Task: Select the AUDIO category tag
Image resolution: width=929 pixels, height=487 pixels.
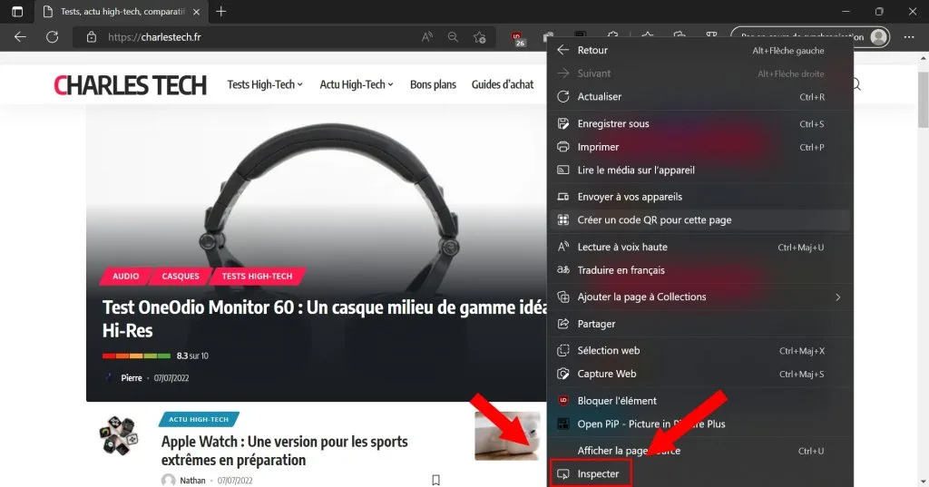Action: (125, 276)
